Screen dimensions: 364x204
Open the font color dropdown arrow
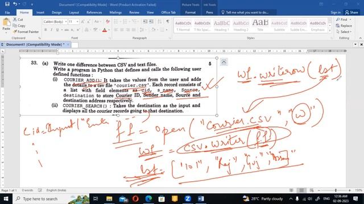pyautogui.click(x=109, y=30)
